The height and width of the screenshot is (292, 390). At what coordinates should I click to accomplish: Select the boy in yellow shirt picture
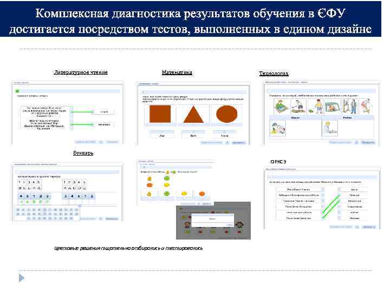pyautogui.click(x=316, y=107)
